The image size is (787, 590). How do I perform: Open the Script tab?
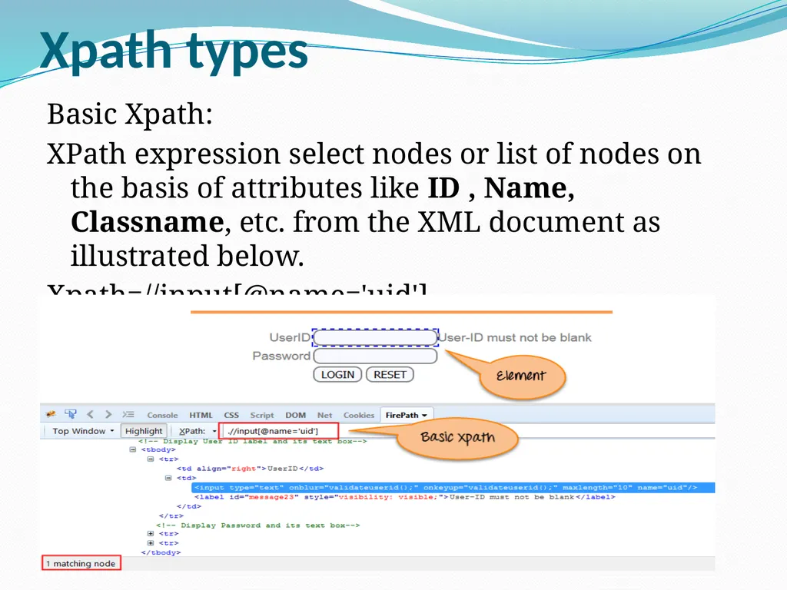pyautogui.click(x=262, y=415)
